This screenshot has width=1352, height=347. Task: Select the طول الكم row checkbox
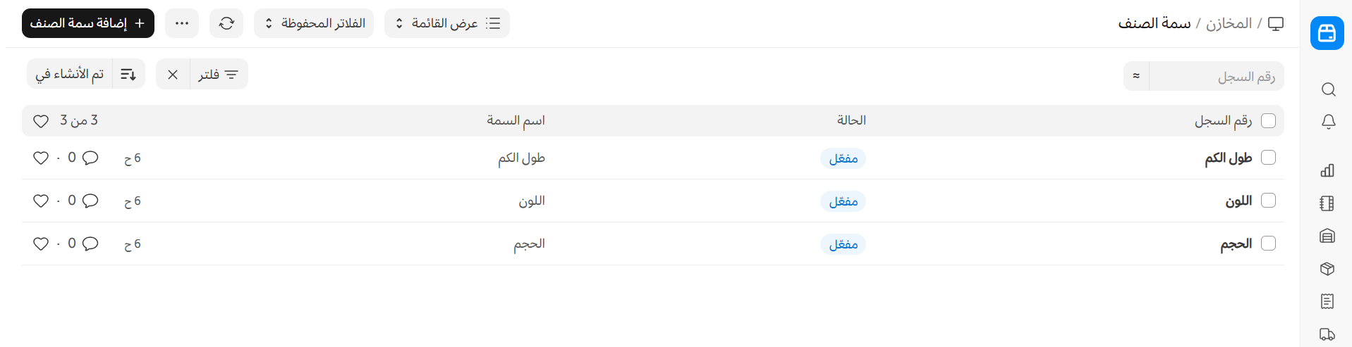[1268, 158]
